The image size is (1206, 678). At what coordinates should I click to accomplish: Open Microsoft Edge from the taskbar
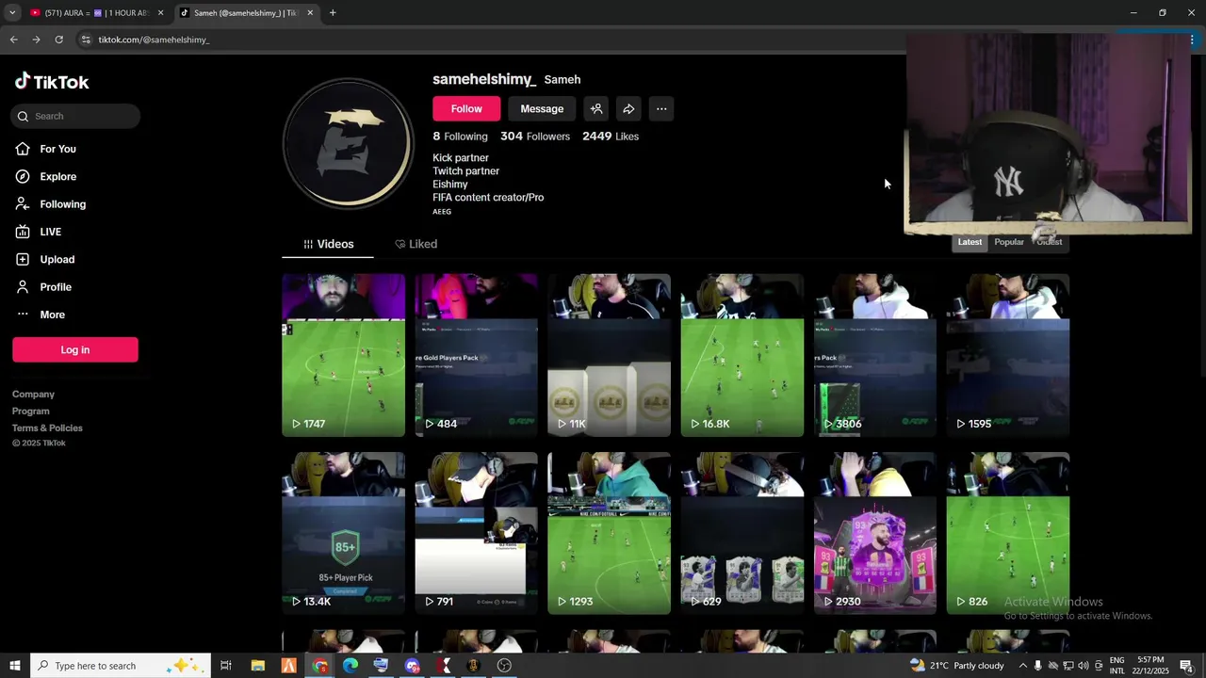(350, 666)
